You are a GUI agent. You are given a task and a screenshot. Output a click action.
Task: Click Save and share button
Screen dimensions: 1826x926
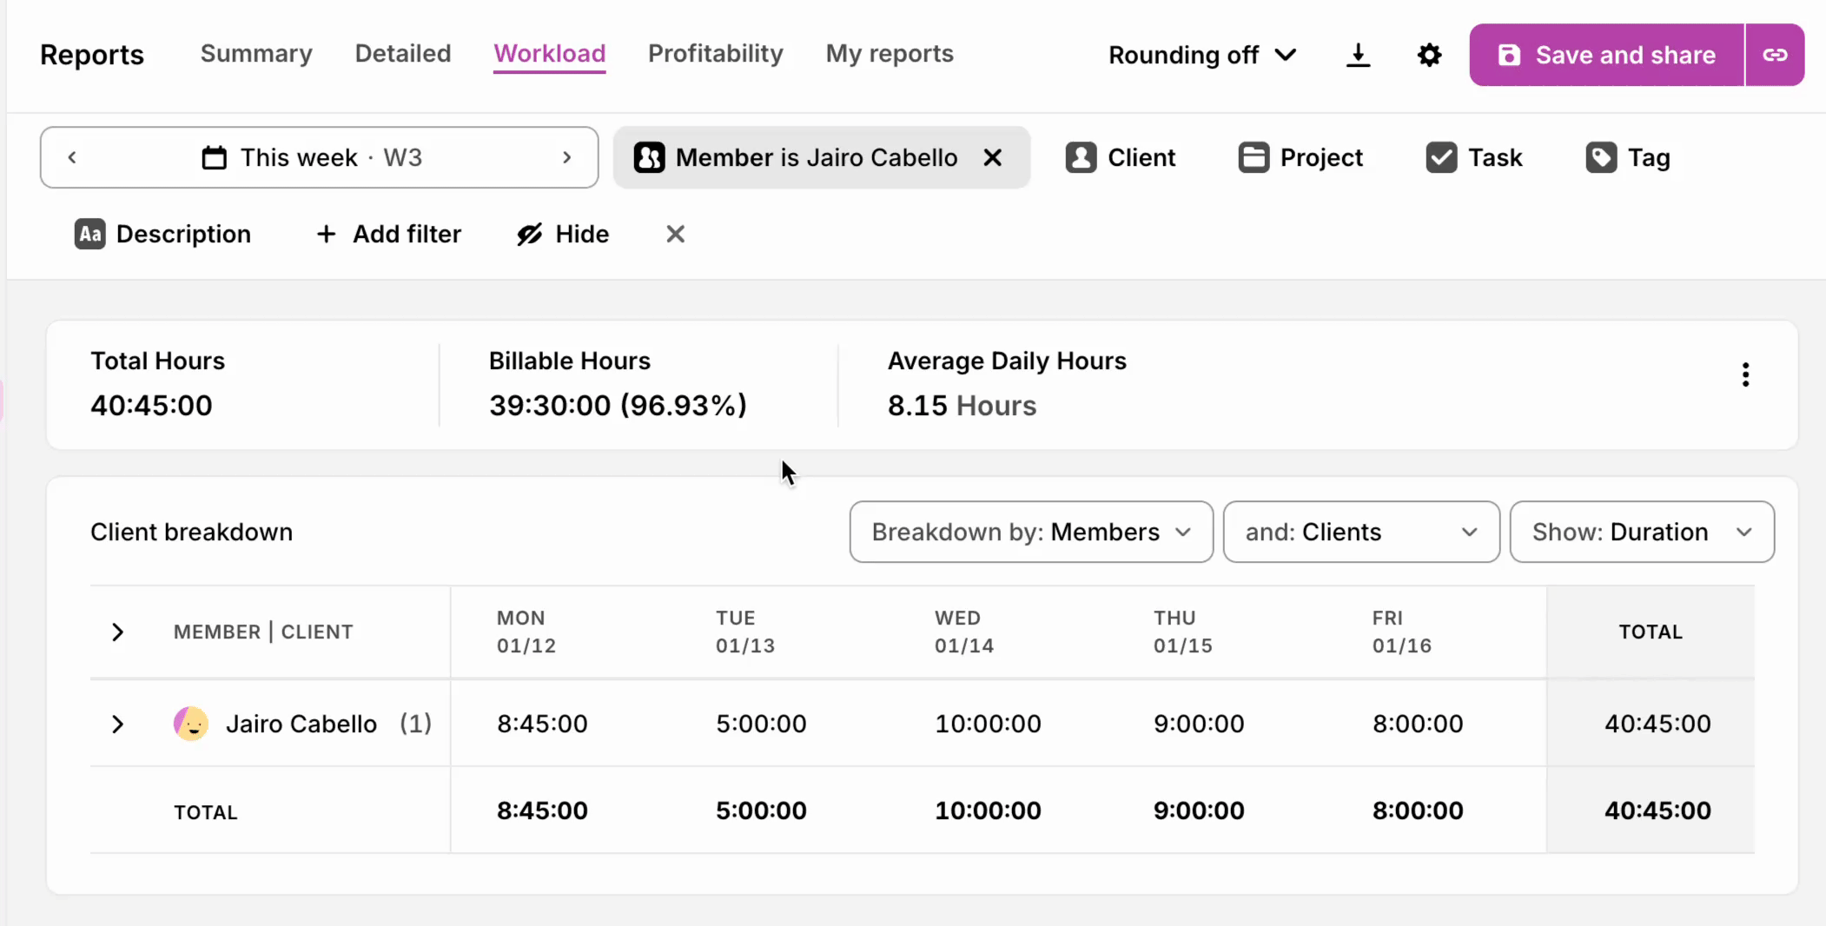tap(1606, 56)
